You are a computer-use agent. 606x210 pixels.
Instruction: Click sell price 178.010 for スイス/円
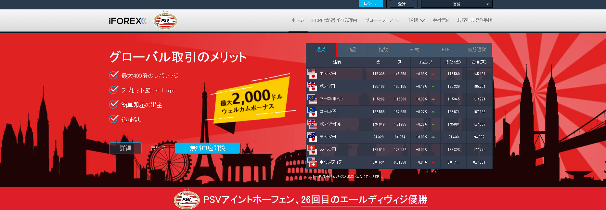click(x=379, y=150)
